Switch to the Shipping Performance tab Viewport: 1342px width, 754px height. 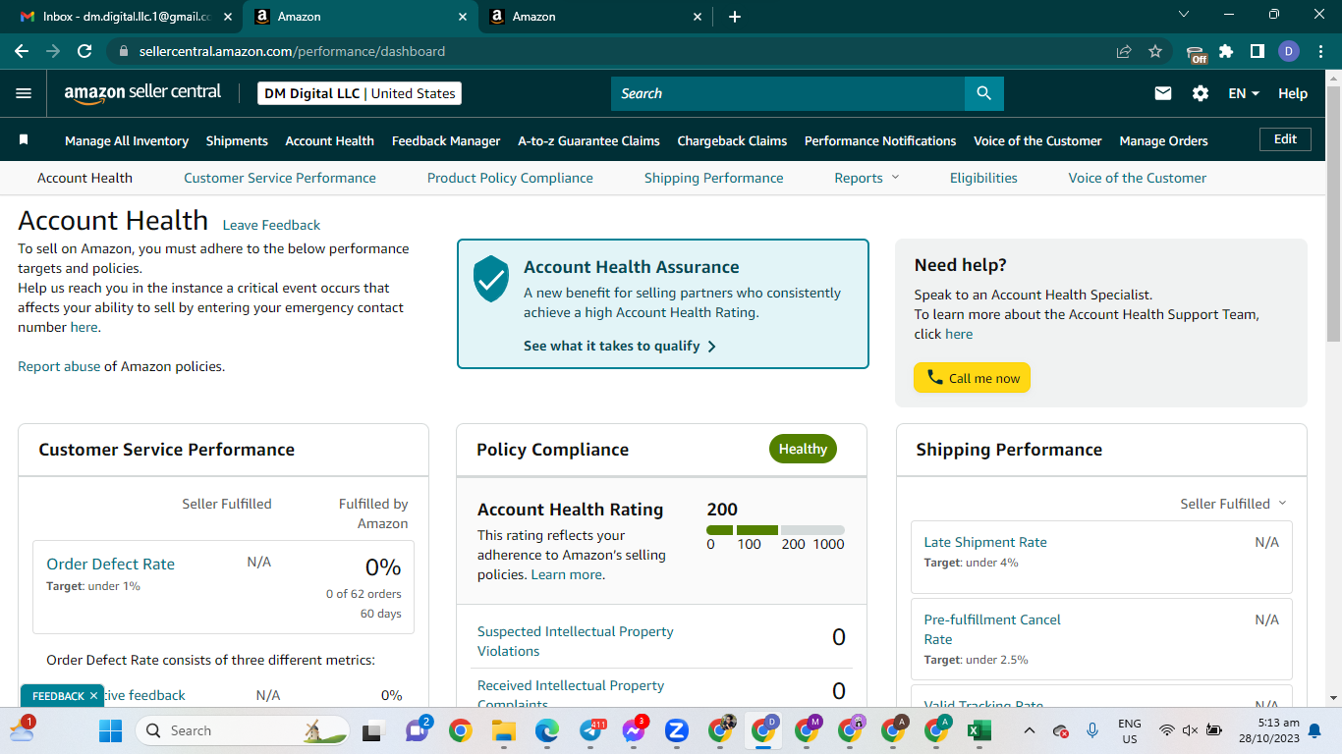(714, 178)
